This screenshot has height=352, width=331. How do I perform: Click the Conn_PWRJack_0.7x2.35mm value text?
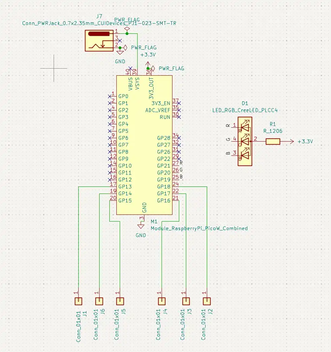click(99, 23)
